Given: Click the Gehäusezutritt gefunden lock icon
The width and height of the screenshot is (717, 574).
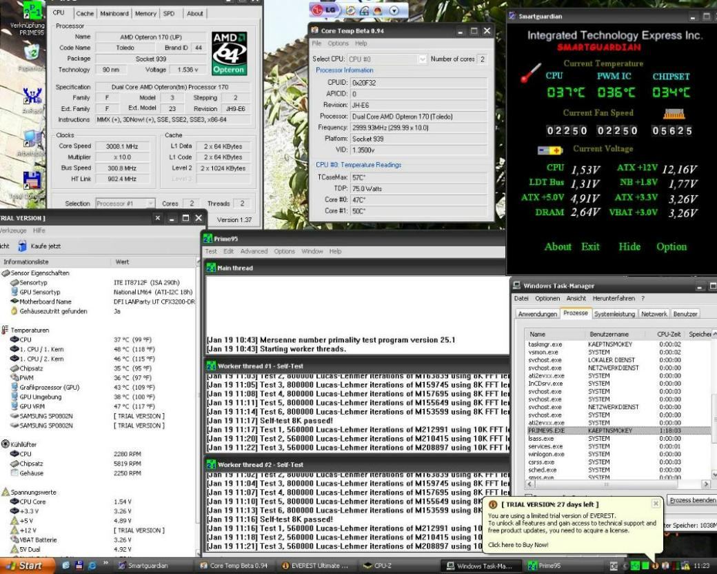Looking at the screenshot, I should tap(14, 311).
